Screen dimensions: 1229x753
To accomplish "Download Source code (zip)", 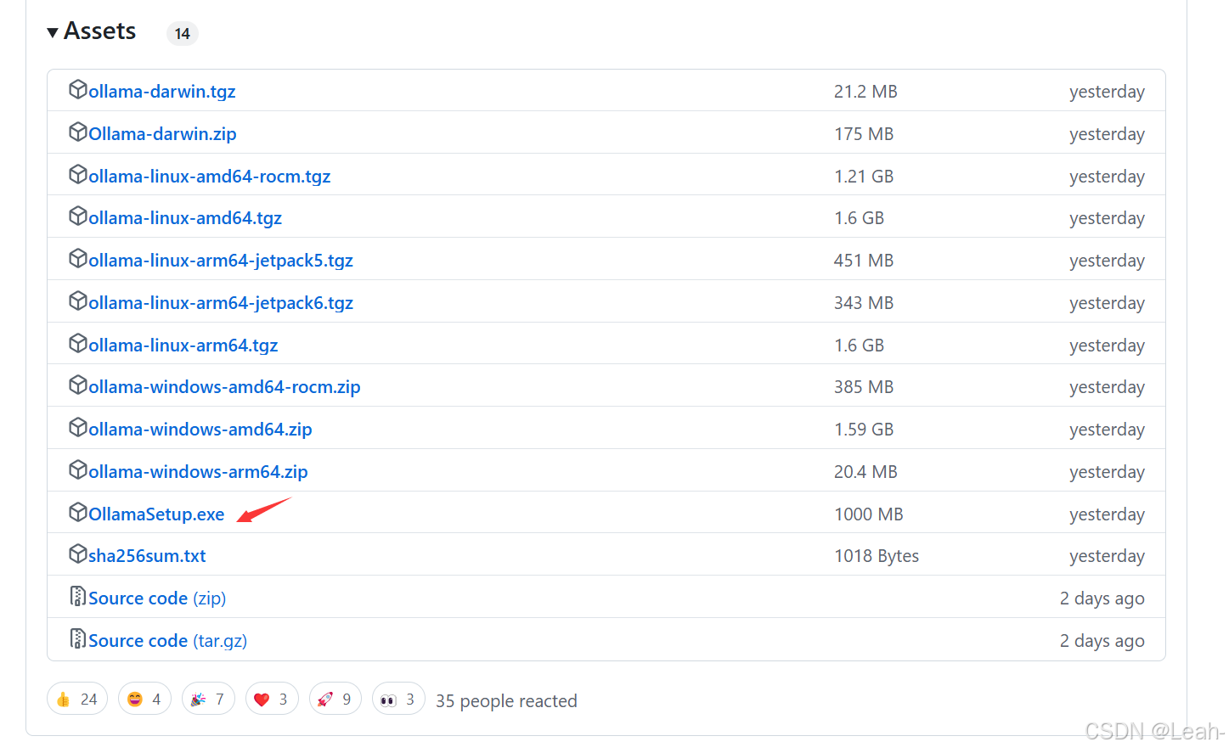I will point(157,598).
